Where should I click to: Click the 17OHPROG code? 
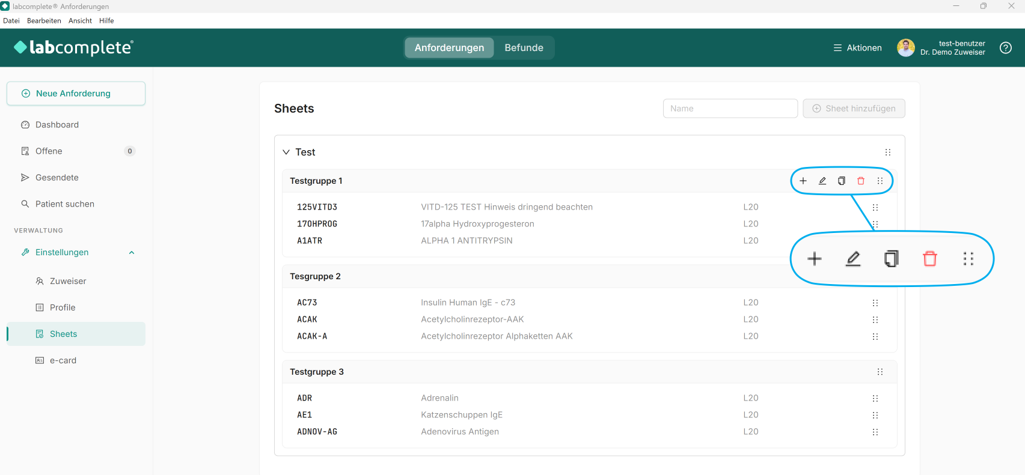tap(317, 224)
